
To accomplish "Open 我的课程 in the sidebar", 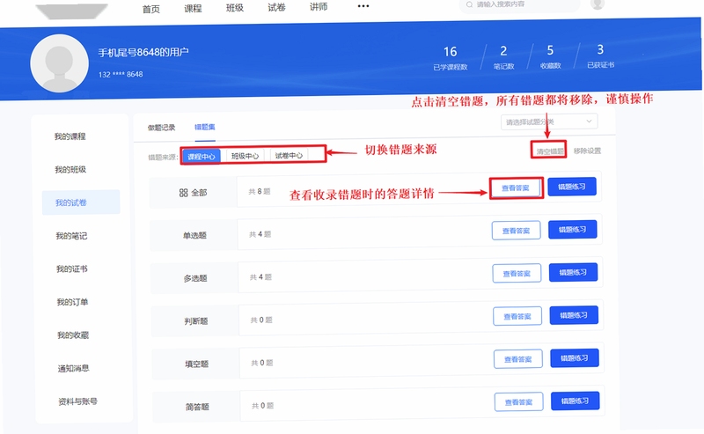I will point(70,136).
